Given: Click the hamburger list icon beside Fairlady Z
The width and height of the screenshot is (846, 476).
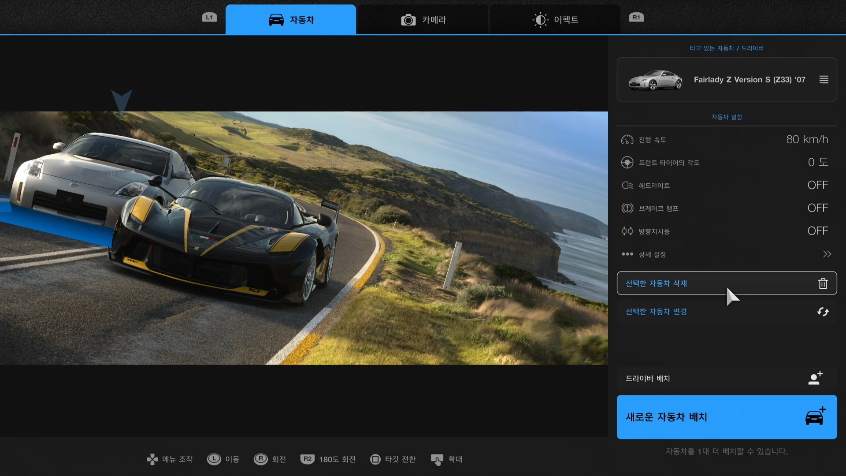Looking at the screenshot, I should pos(824,80).
